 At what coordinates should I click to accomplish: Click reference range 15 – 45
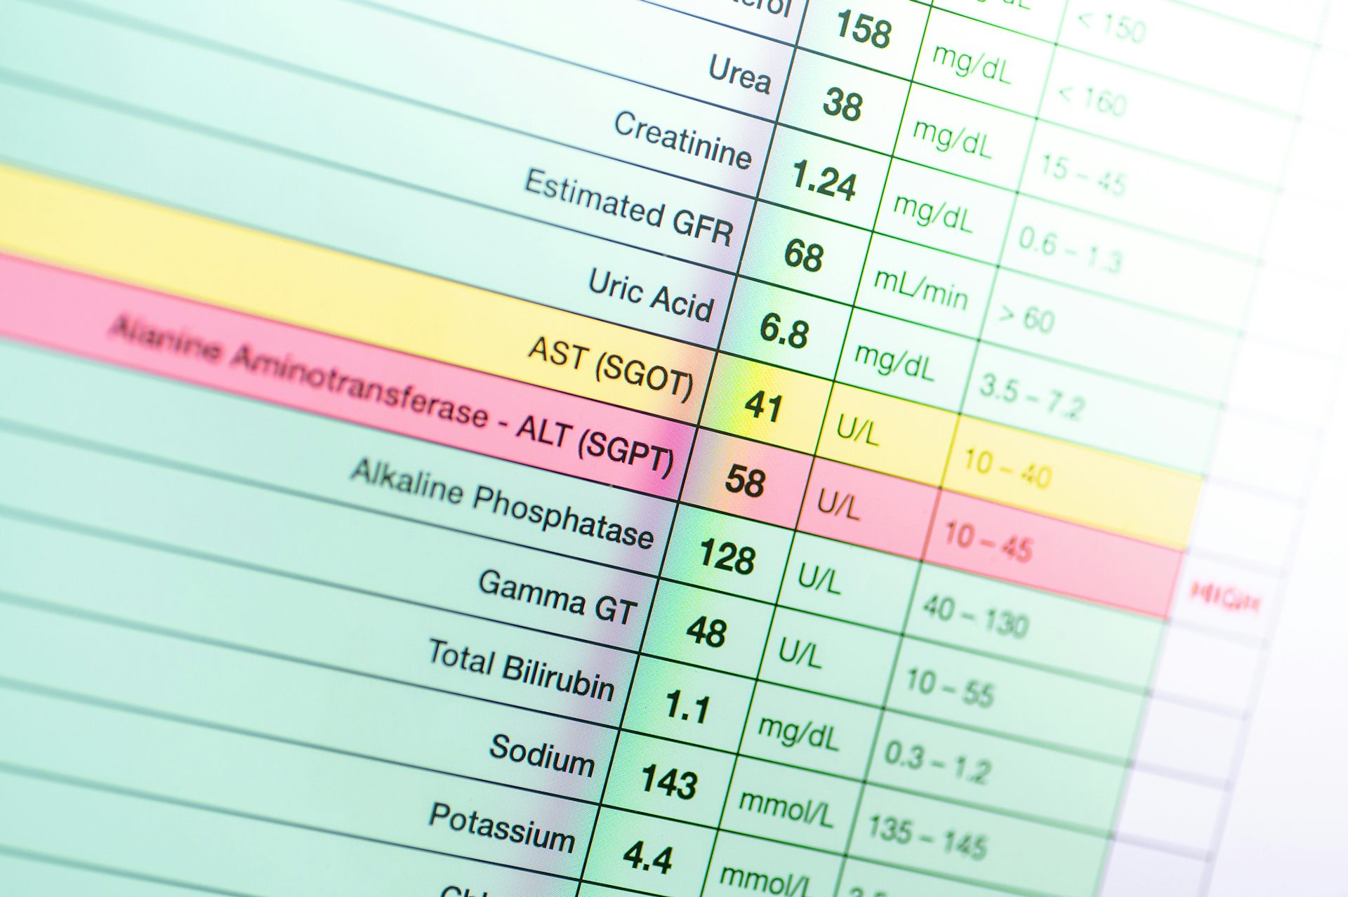coord(1083,176)
